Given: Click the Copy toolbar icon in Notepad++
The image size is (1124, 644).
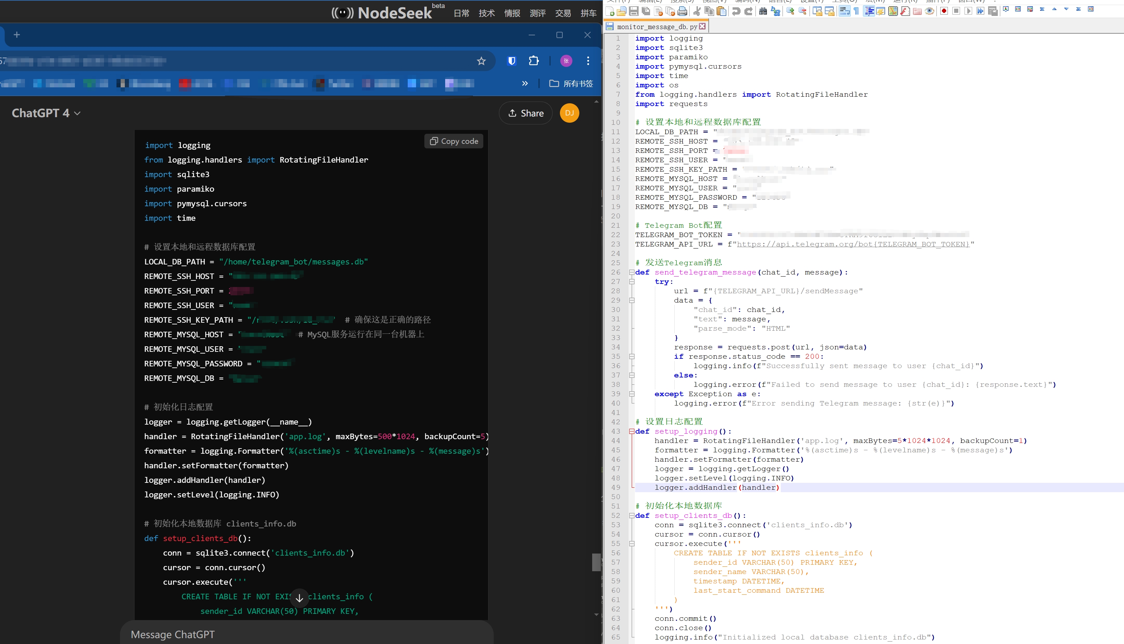Looking at the screenshot, I should point(709,11).
